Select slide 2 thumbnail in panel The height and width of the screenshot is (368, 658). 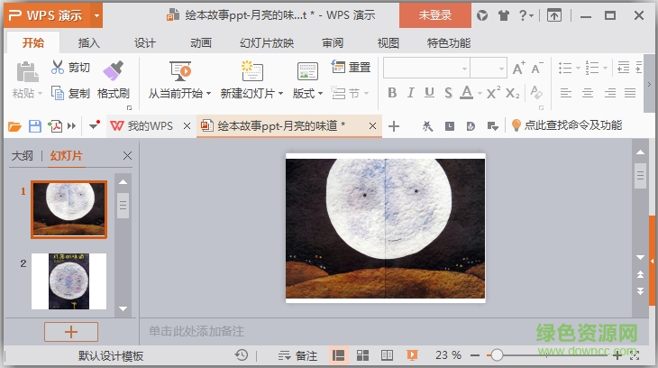(69, 281)
